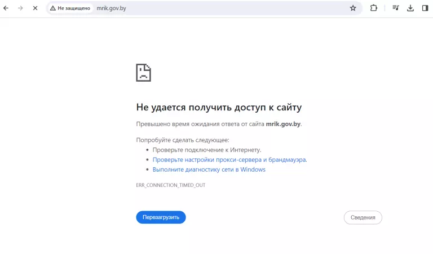Open 'Проверьте настройки прокси-сервера и брандмауэра' link
433x254 pixels.
(229, 160)
